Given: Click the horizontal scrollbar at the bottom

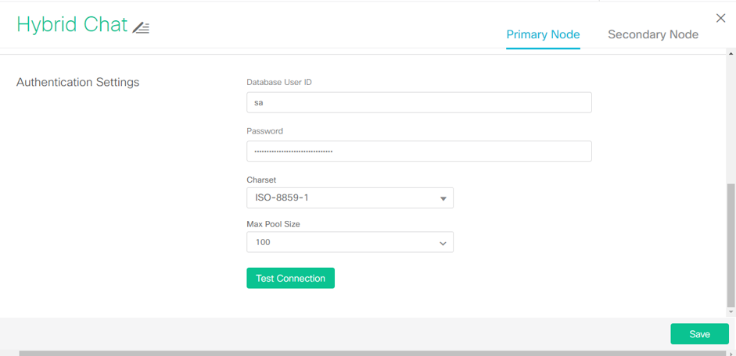Looking at the screenshot, I should pos(368,353).
